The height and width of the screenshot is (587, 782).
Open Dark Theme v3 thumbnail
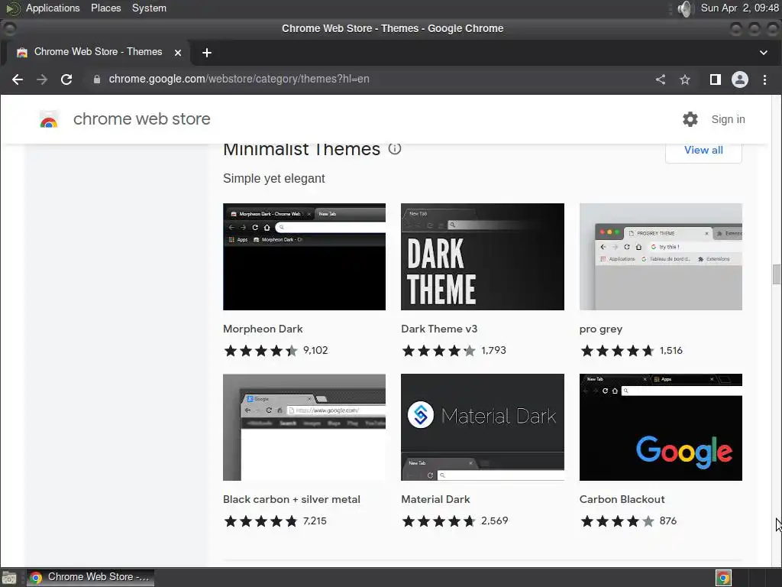(483, 257)
